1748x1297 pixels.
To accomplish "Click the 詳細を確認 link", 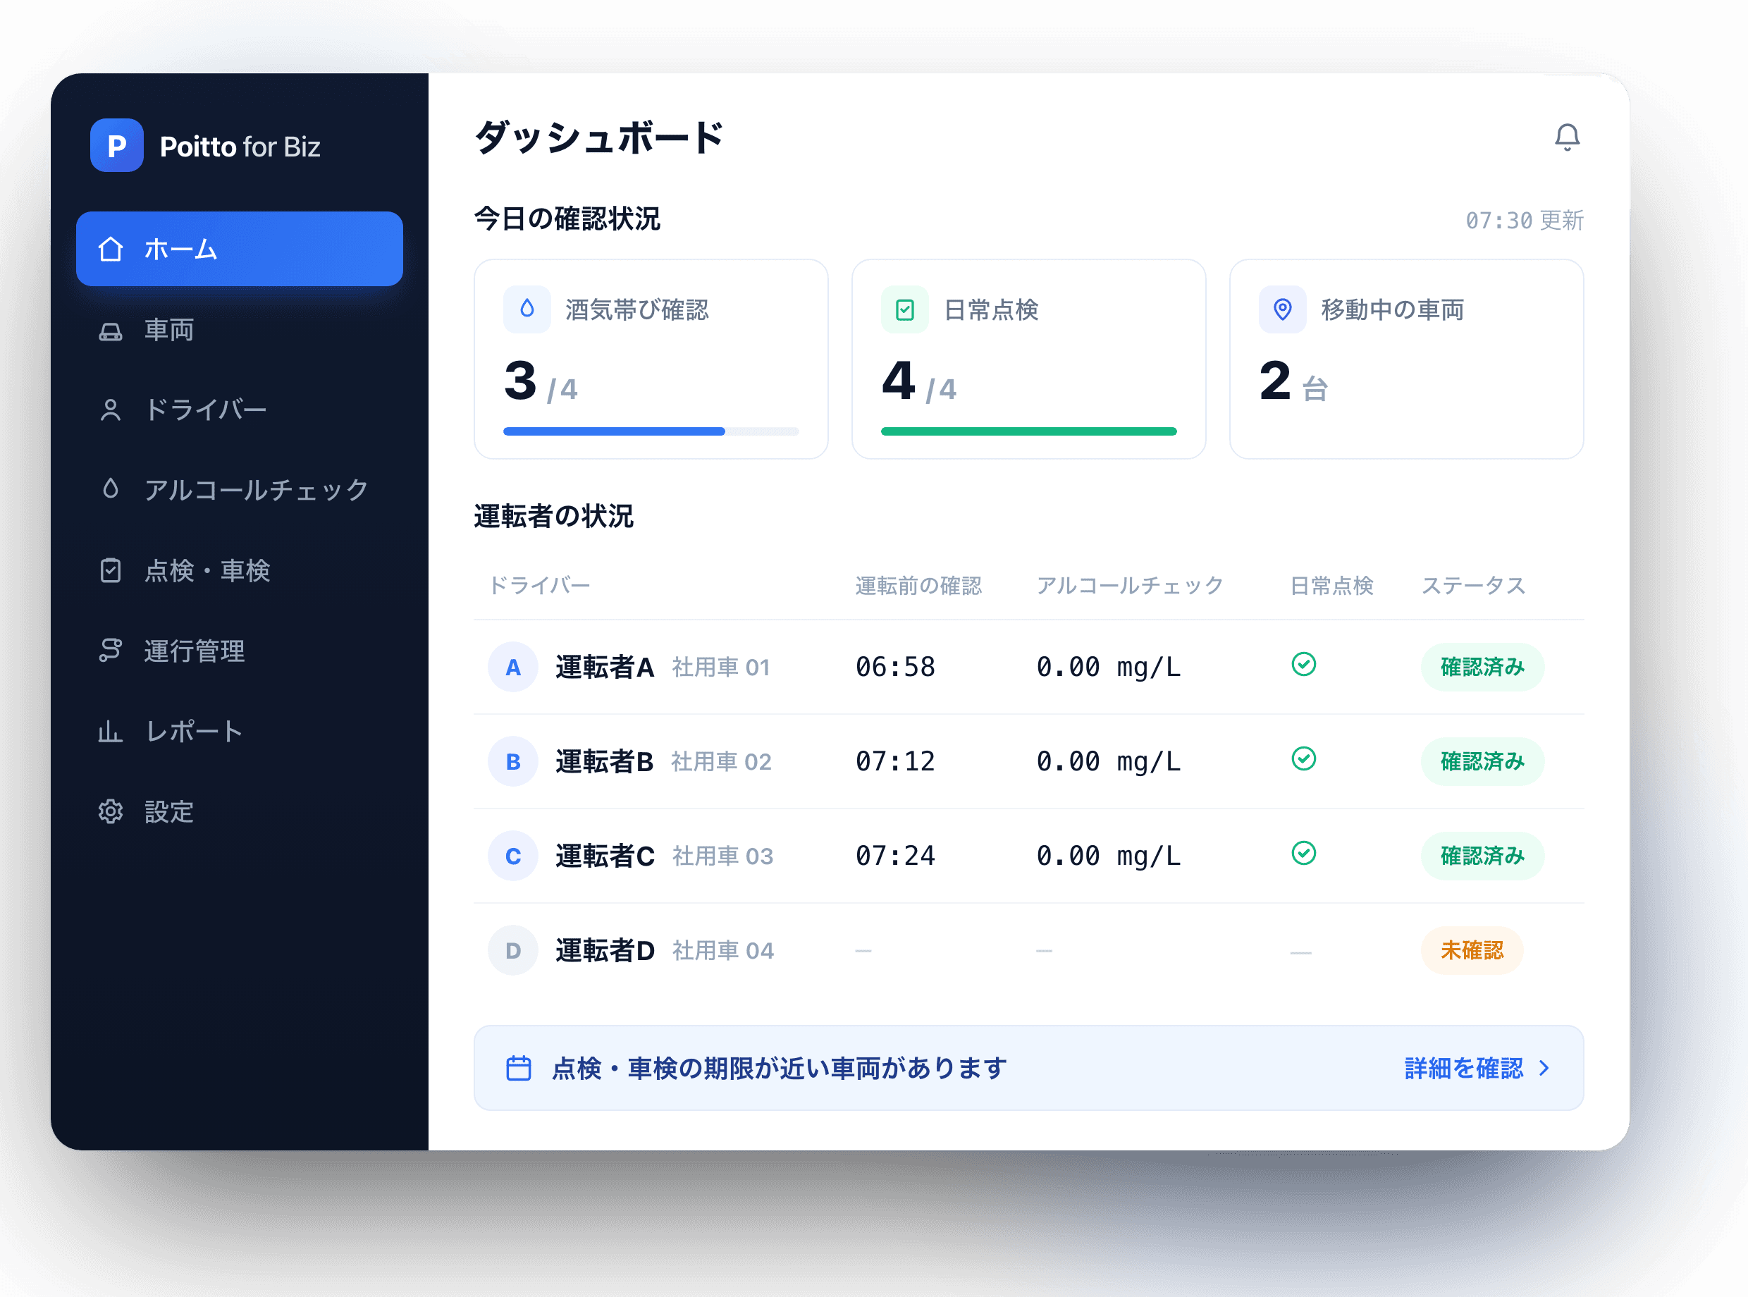I will (1463, 1068).
